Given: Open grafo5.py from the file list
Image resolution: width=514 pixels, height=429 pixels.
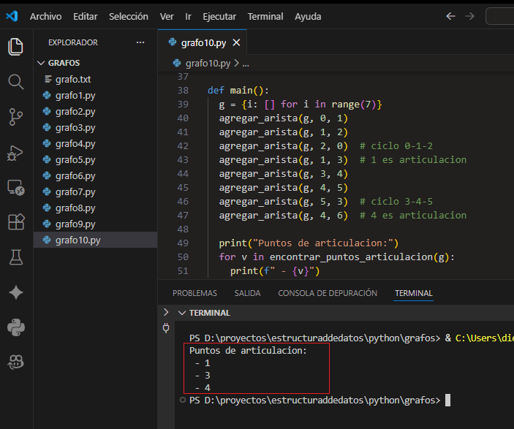Looking at the screenshot, I should [75, 159].
